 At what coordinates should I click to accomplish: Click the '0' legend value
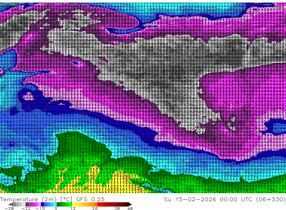click(x=56, y=208)
